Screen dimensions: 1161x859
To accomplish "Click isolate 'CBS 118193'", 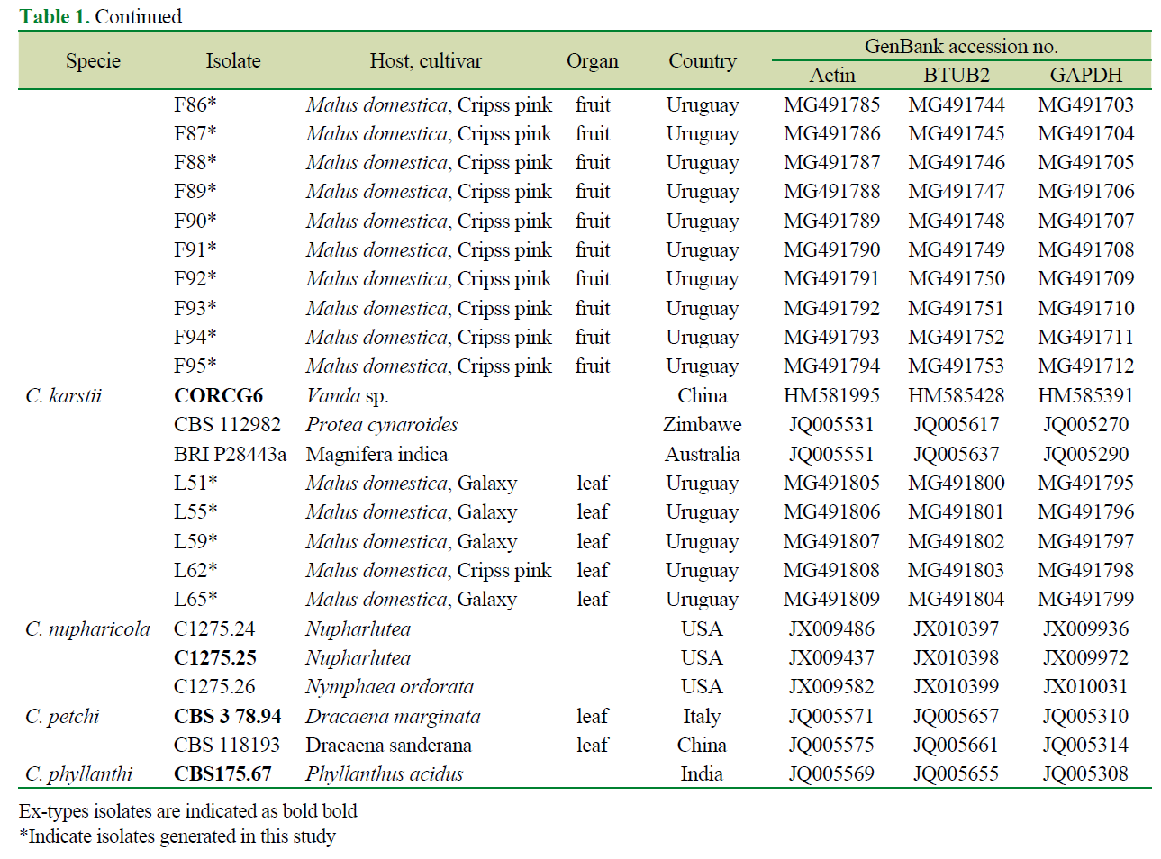I will (x=227, y=745).
